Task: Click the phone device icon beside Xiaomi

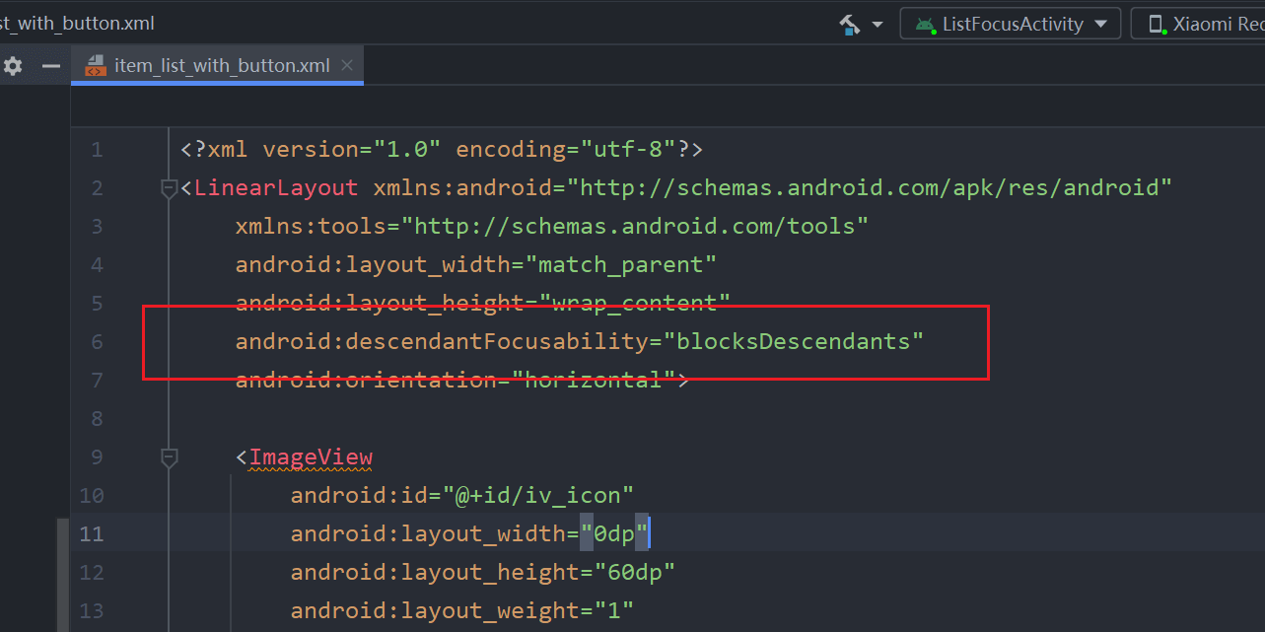Action: click(x=1156, y=25)
